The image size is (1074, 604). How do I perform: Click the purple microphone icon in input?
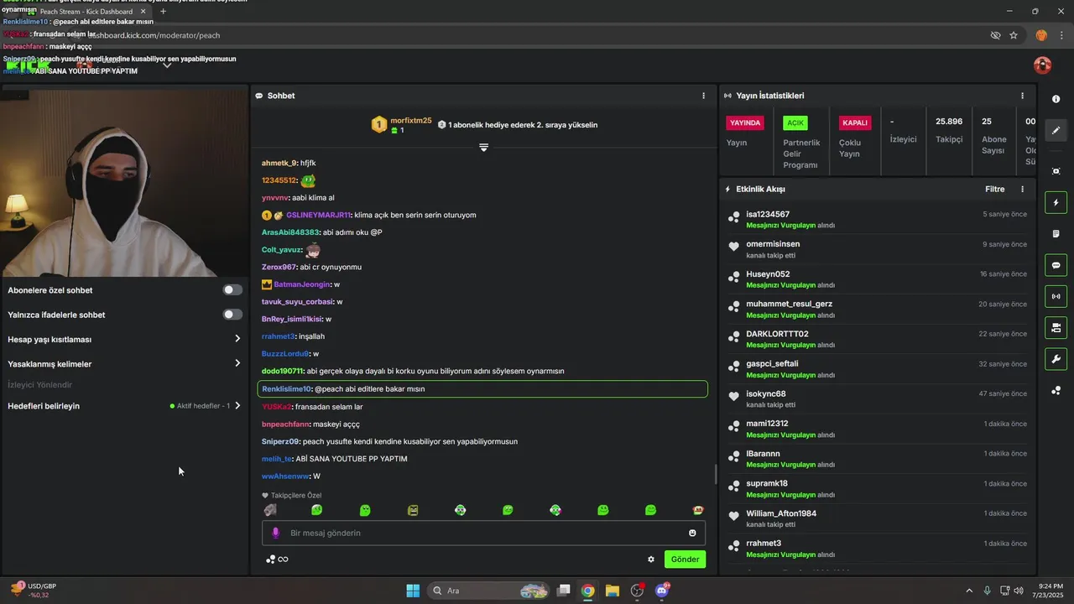(275, 533)
